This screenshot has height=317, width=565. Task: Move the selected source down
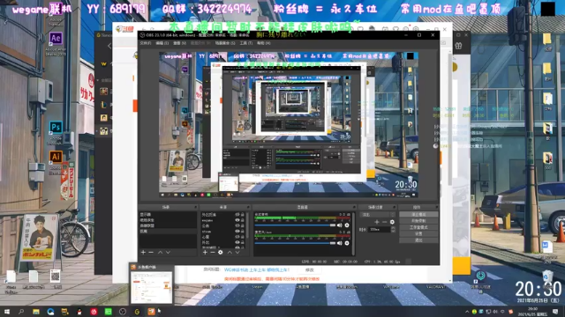(237, 253)
